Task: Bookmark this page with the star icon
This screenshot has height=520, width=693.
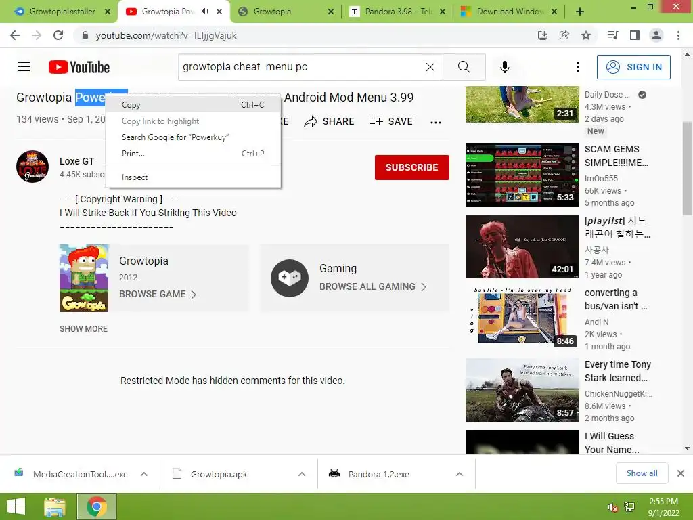Action: point(586,35)
